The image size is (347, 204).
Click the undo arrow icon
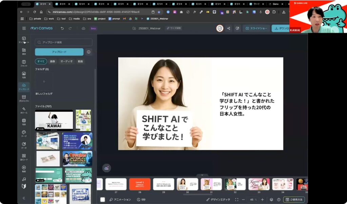(62, 28)
